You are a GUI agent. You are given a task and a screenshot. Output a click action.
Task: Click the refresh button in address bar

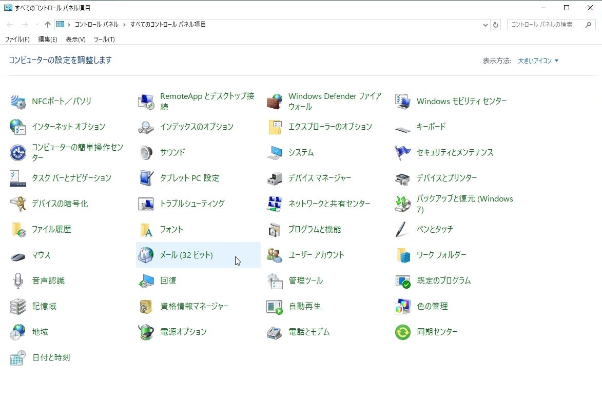pos(496,25)
